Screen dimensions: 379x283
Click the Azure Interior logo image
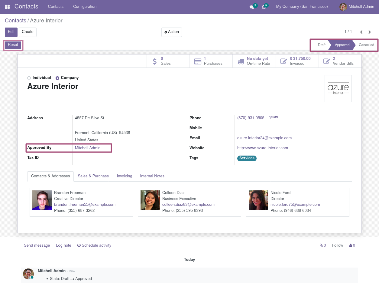(338, 89)
